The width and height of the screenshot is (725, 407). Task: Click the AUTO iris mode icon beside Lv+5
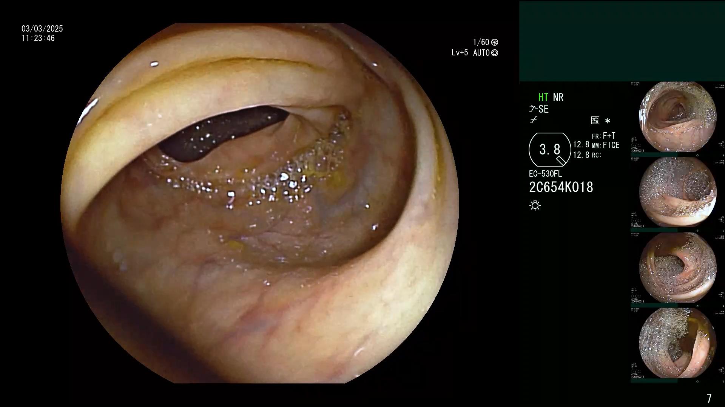point(495,53)
